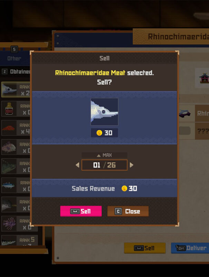This screenshot has width=209, height=277.
Task: Select the purple sea urchin ingredient
Action: point(9,224)
